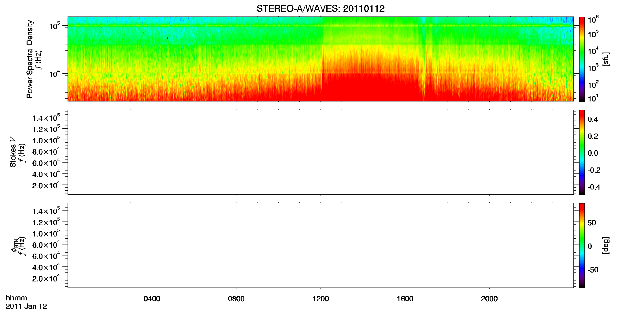Click the 10^6 label on sfu color bar
This screenshot has height=330, width=641.
click(593, 20)
